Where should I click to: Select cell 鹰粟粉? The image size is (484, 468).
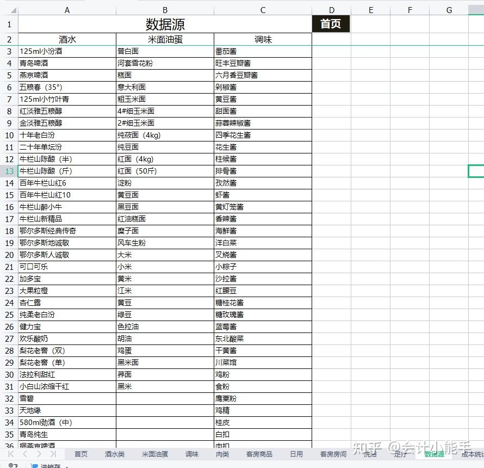click(263, 399)
